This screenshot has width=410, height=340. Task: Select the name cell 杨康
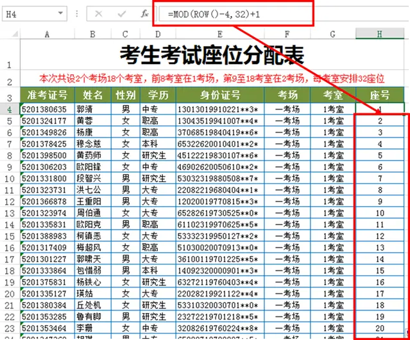point(93,133)
